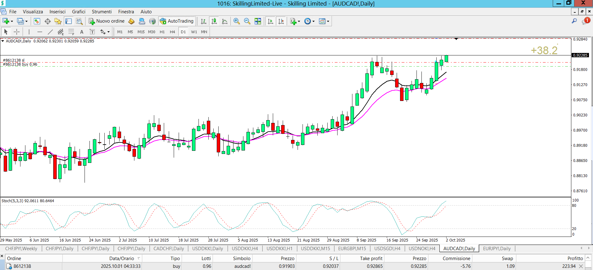Switch chart to candlestick mode
Viewport: 593px width, 270px height.
pos(214,21)
